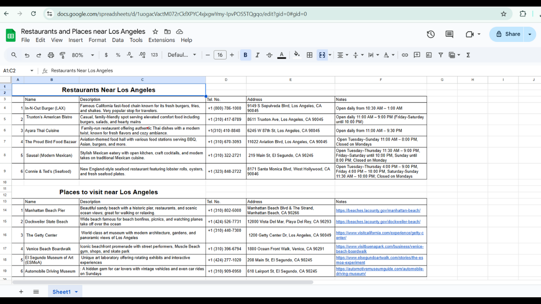Star this spreadsheet document
This screenshot has width=541, height=304.
tap(155, 32)
